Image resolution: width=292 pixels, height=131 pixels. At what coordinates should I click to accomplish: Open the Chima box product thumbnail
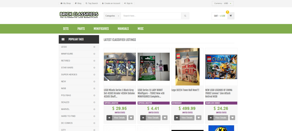221,67
